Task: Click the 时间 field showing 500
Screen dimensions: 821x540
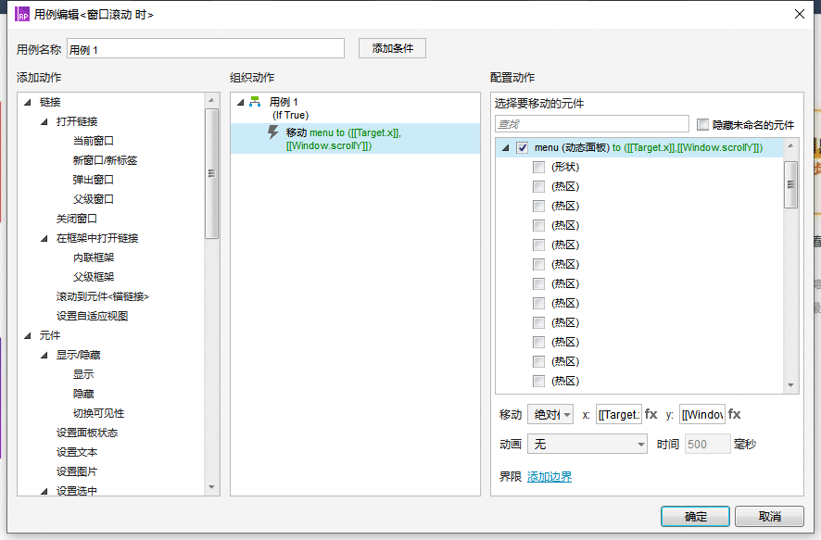Action: pyautogui.click(x=707, y=445)
